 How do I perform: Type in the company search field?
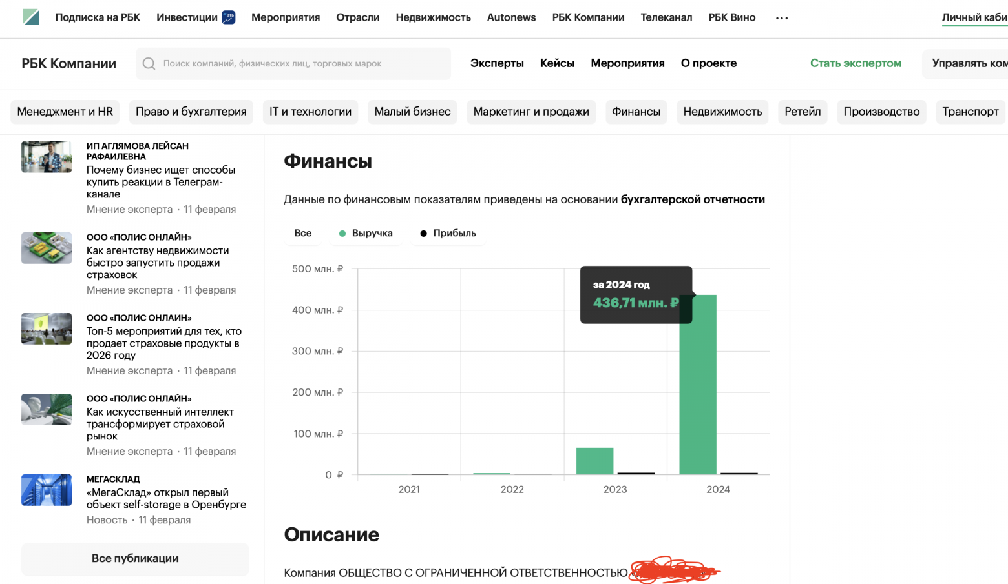(300, 63)
